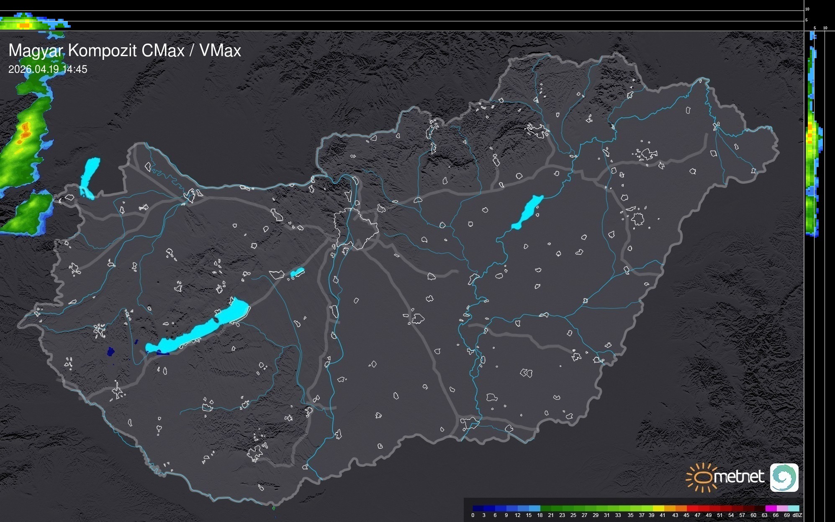
Task: Click the magenta swatch in the dBZ legend
Action: 771,508
